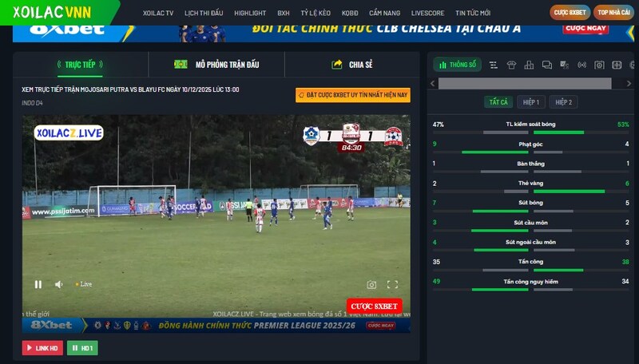
Task: Pause the live match video
Action: [38, 284]
